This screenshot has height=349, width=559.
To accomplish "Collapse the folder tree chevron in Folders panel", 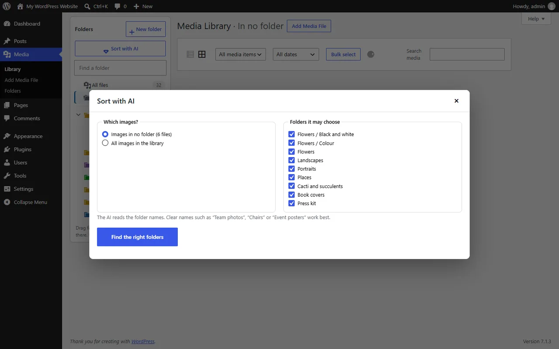I will (x=79, y=115).
